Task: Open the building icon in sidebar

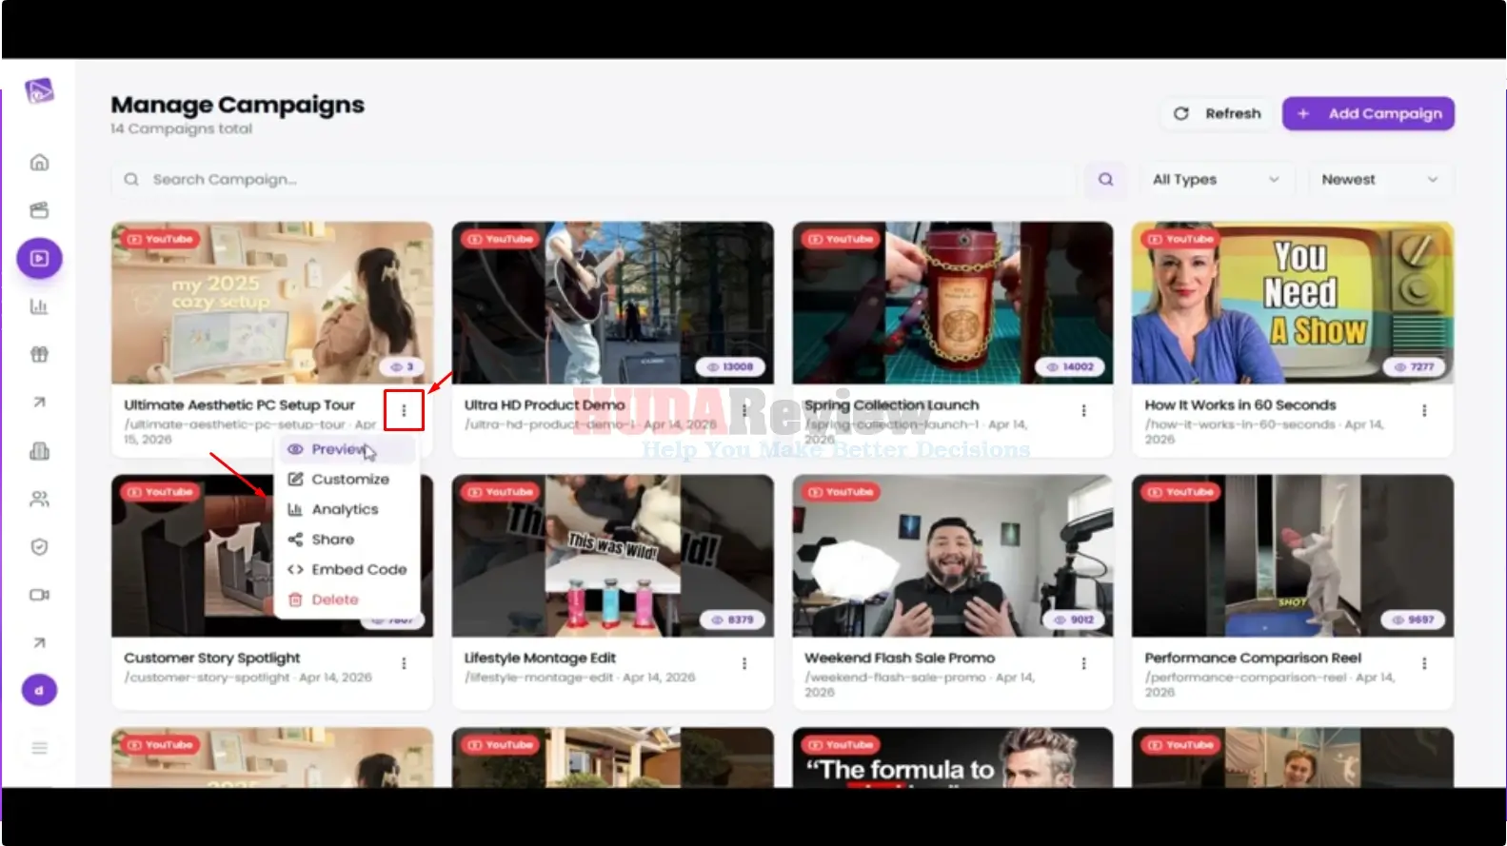Action: click(x=39, y=450)
